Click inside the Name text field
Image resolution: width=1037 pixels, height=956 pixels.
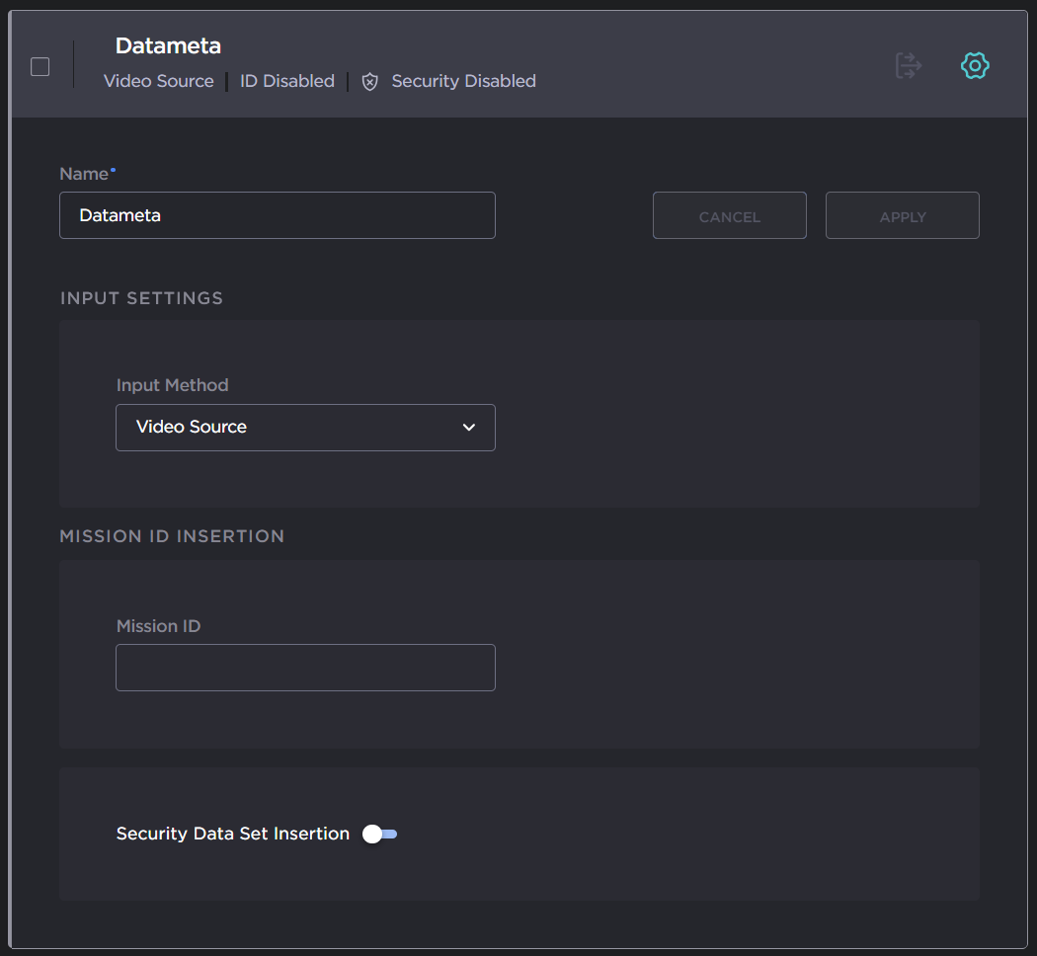[x=277, y=215]
